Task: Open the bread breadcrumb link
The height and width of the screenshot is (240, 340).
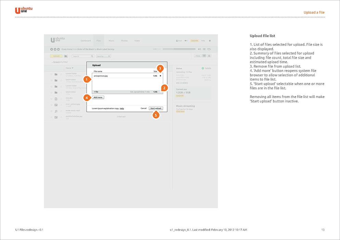Action: click(56, 62)
